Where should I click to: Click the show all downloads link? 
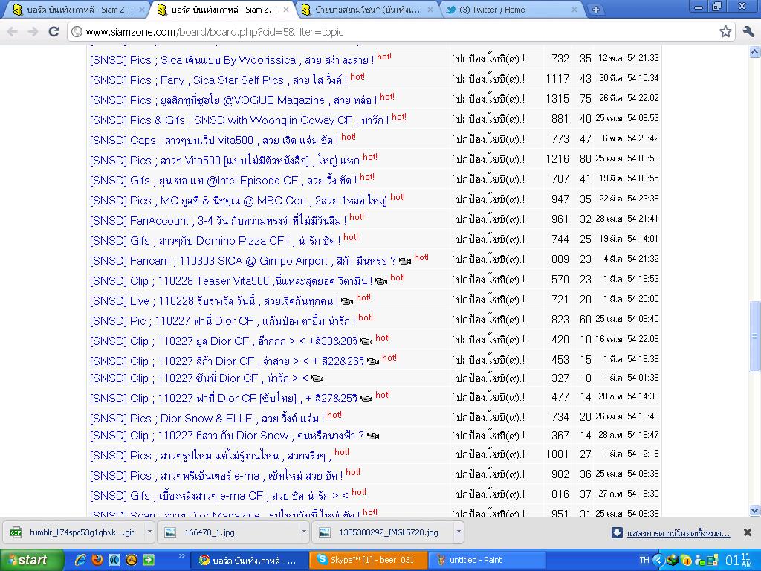click(678, 533)
